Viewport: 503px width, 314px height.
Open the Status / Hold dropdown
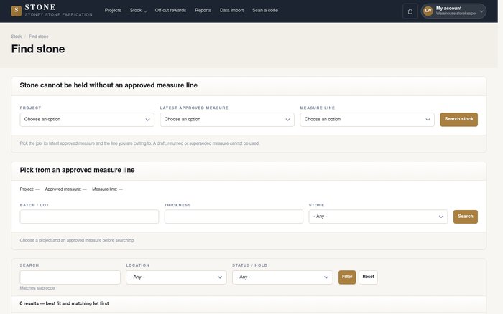[x=282, y=277]
